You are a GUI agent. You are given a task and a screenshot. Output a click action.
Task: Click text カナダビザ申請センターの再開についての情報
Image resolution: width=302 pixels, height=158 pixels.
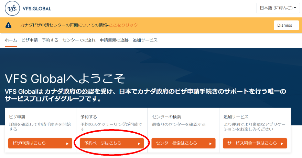point(64,25)
